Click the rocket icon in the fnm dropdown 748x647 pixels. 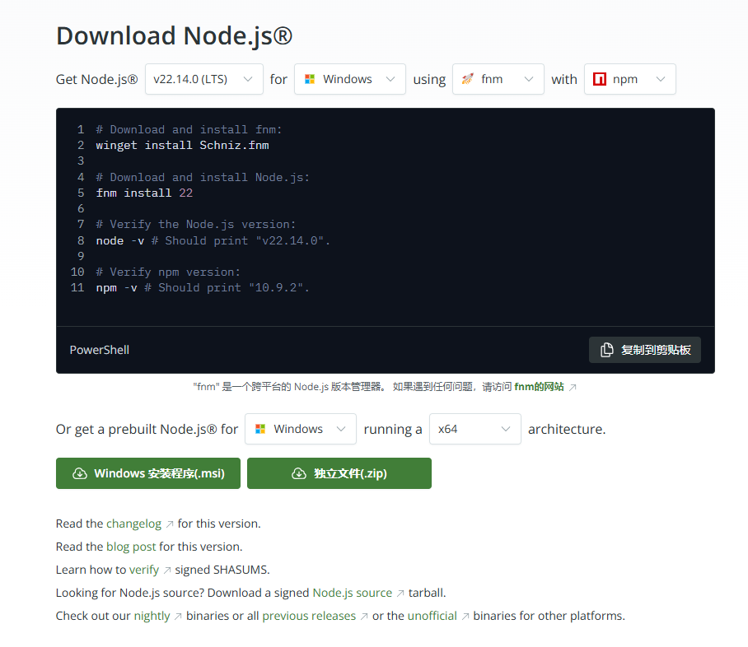coord(468,79)
